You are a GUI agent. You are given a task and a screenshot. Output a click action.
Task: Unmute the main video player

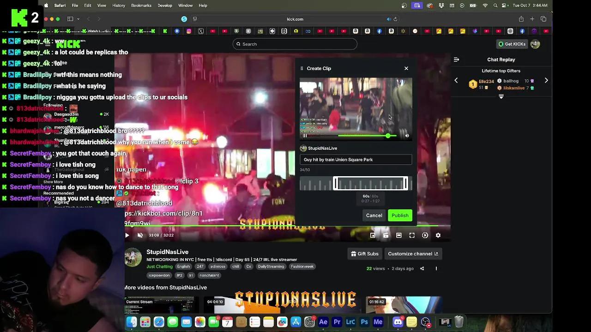pyautogui.click(x=140, y=235)
